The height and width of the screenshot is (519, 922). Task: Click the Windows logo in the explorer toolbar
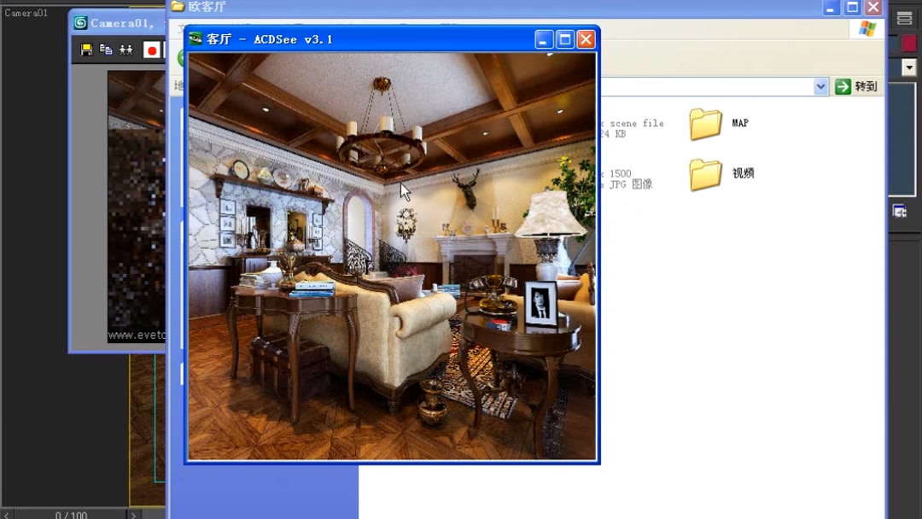coord(867,28)
